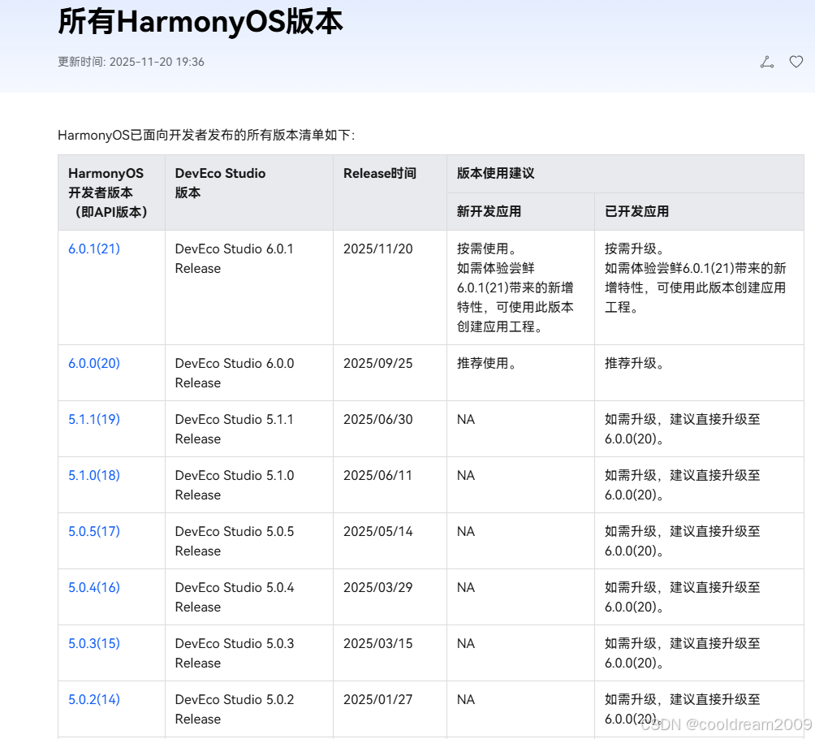This screenshot has height=739, width=815.
Task: Click the heart favorite icon
Action: pyautogui.click(x=796, y=62)
